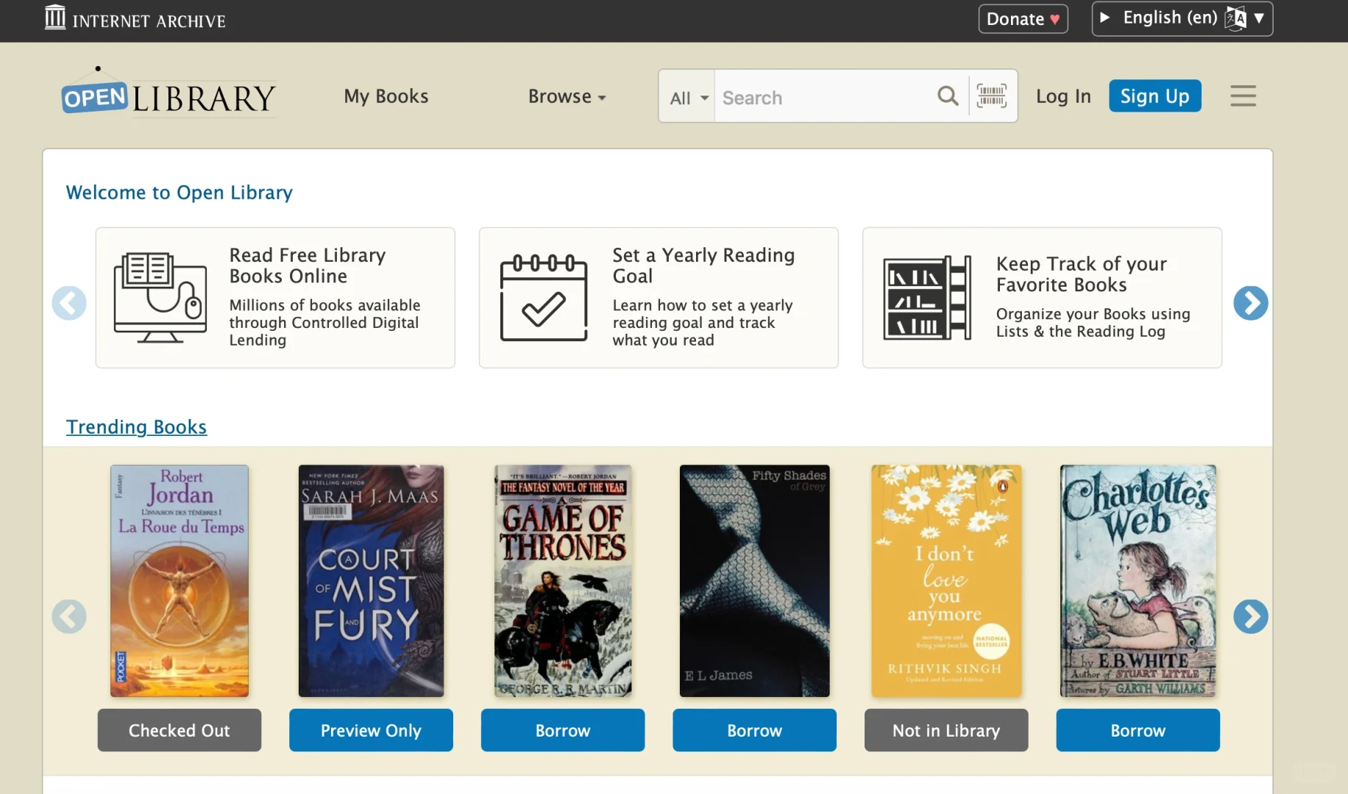Click the calendar checkmark icon
The width and height of the screenshot is (1348, 794).
coord(544,298)
